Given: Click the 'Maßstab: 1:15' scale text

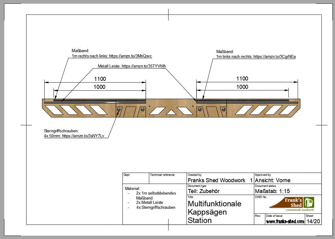Looking at the screenshot, I should click(272, 191).
